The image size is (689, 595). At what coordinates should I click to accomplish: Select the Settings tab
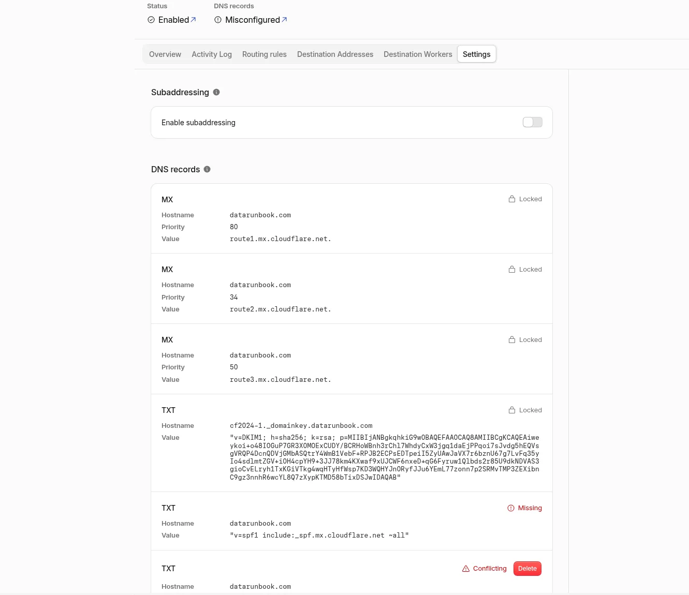(x=477, y=54)
